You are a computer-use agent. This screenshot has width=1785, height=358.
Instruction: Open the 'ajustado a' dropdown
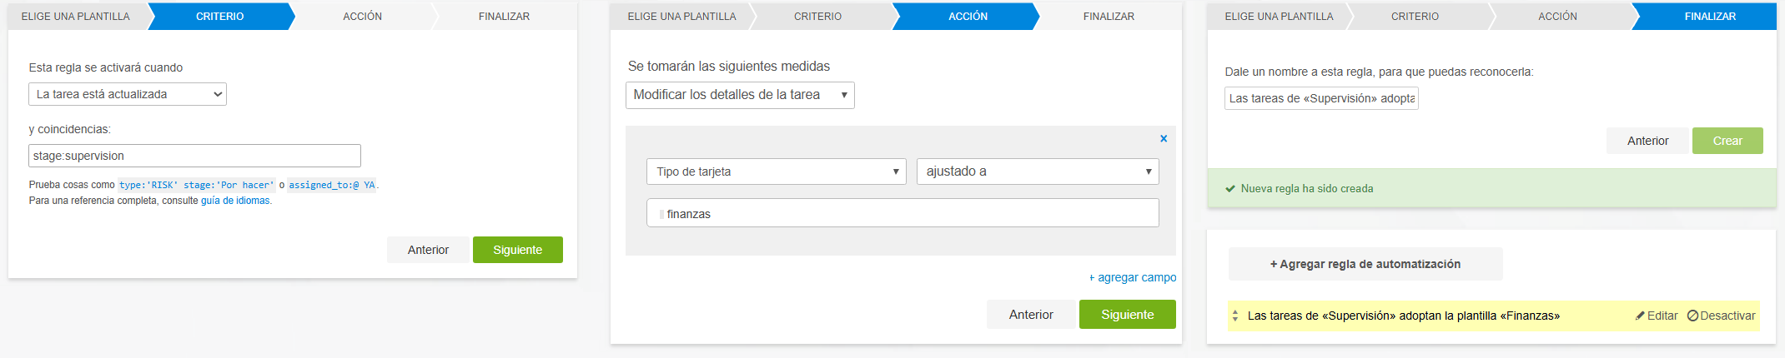1038,172
